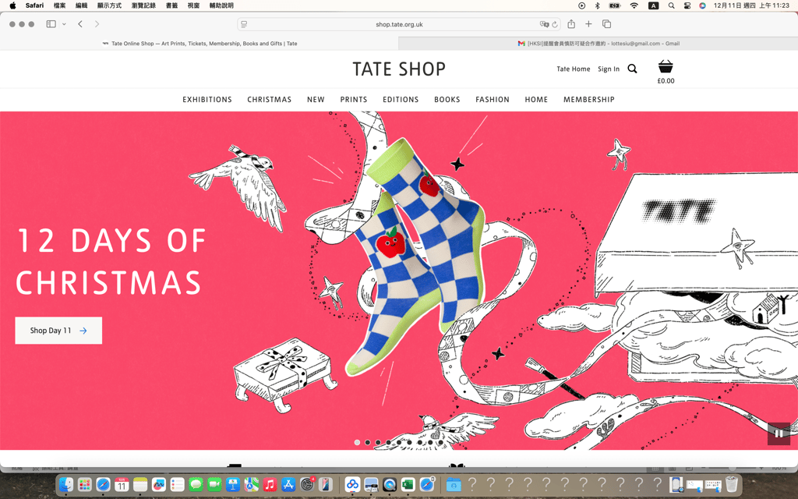The height and width of the screenshot is (499, 798).
Task: Open the EDITIONS navigation menu
Action: point(401,99)
